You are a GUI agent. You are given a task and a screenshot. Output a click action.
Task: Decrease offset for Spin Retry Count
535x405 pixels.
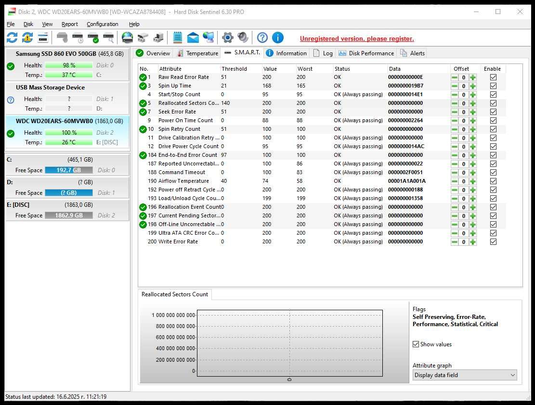(455, 129)
